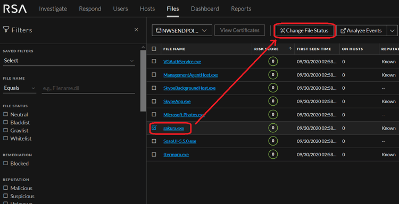Viewport: 399px width, 204px height.
Task: Open the Saved Filters Select dropdown
Action: point(69,61)
